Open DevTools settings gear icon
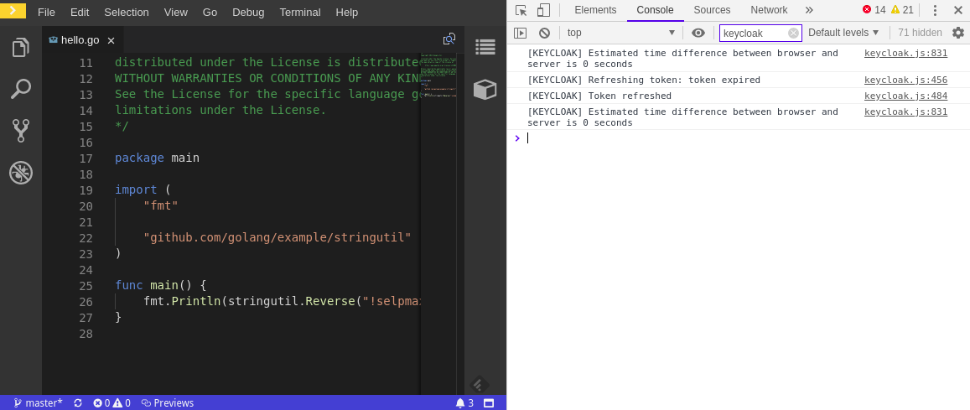 click(x=958, y=33)
